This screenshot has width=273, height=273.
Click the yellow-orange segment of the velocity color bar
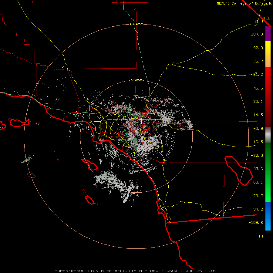[268, 54]
